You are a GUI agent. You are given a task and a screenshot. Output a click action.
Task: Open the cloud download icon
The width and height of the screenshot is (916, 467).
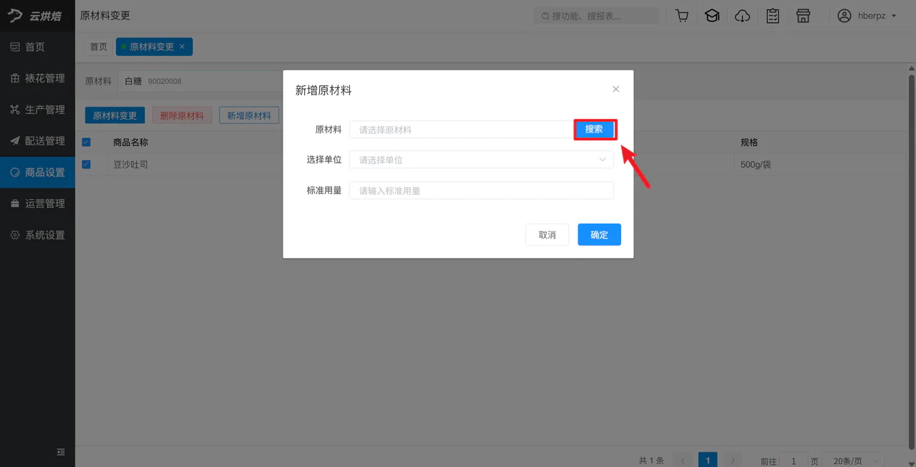tap(743, 16)
